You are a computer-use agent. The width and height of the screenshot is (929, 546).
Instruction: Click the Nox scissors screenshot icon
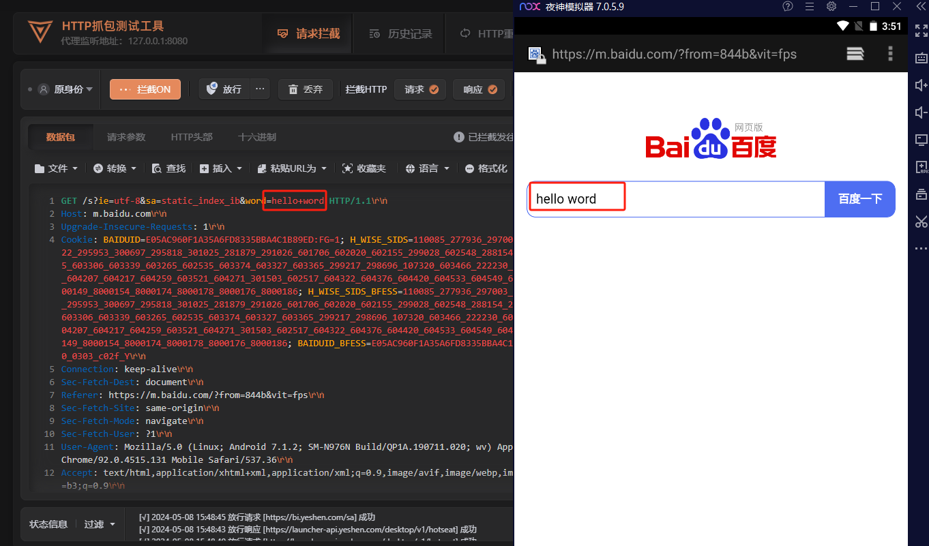point(921,222)
